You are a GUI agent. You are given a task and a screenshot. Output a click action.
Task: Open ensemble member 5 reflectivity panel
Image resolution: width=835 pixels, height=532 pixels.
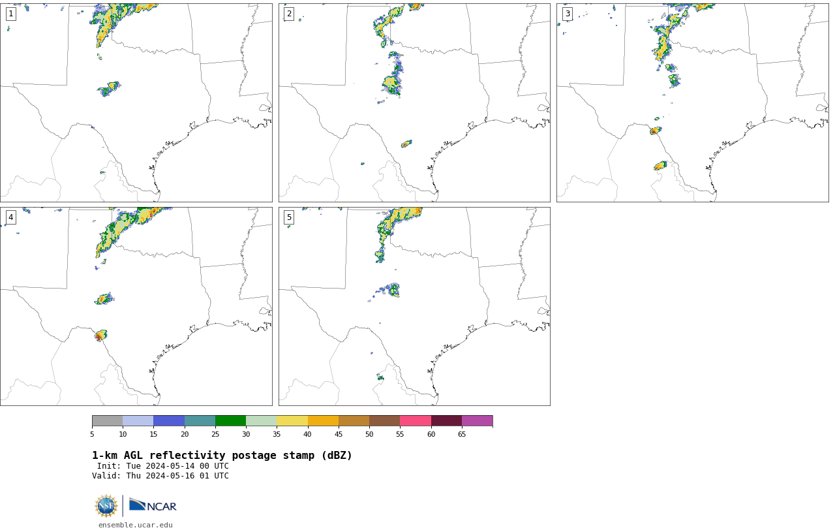[414, 306]
